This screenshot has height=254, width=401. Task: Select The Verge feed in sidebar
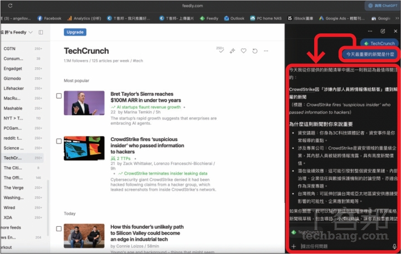pos(22,188)
